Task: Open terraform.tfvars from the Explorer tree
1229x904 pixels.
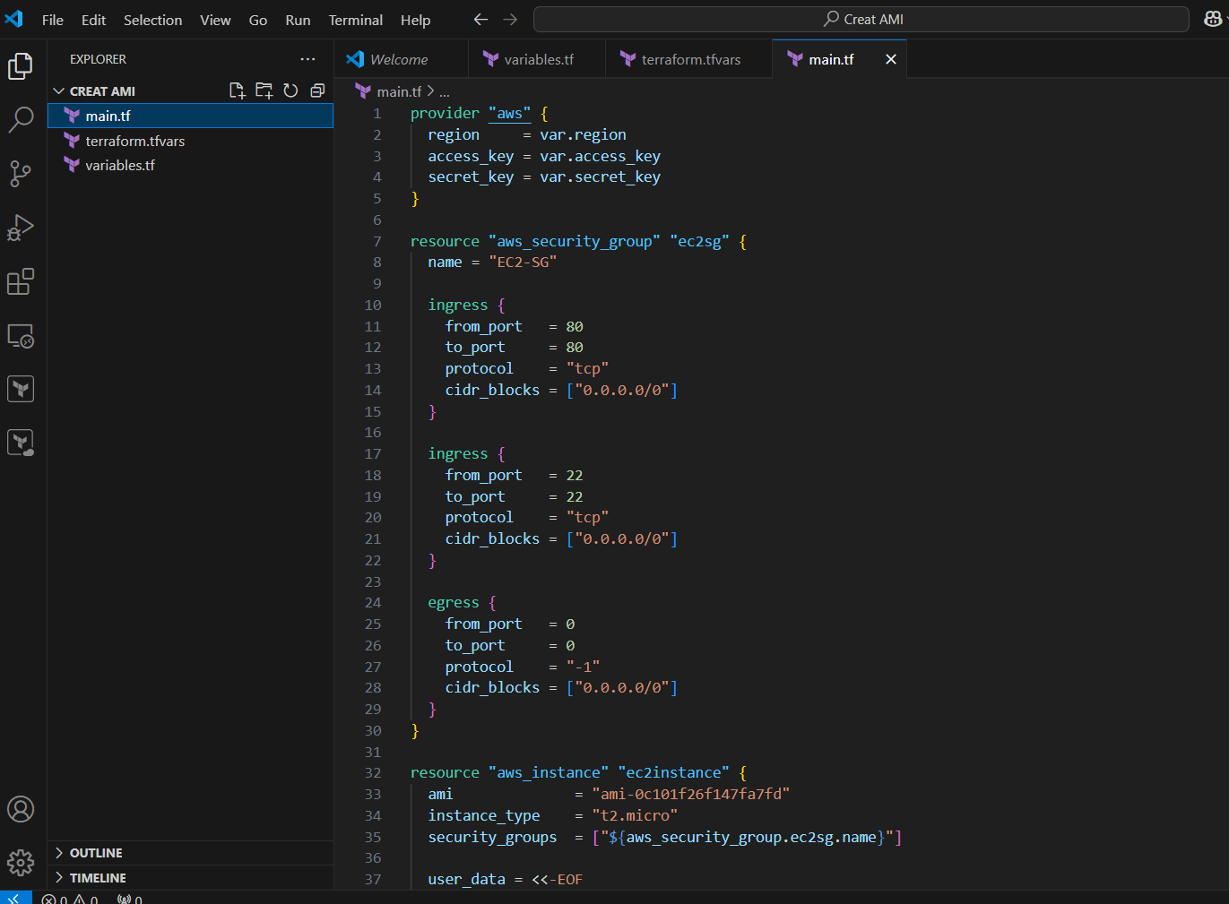Action: 190,141
